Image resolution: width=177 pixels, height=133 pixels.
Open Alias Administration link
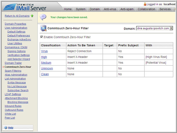(16, 75)
